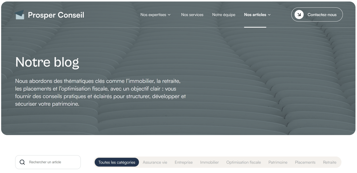
Task: Choose the Optimisation fiscale filter
Action: tap(243, 162)
